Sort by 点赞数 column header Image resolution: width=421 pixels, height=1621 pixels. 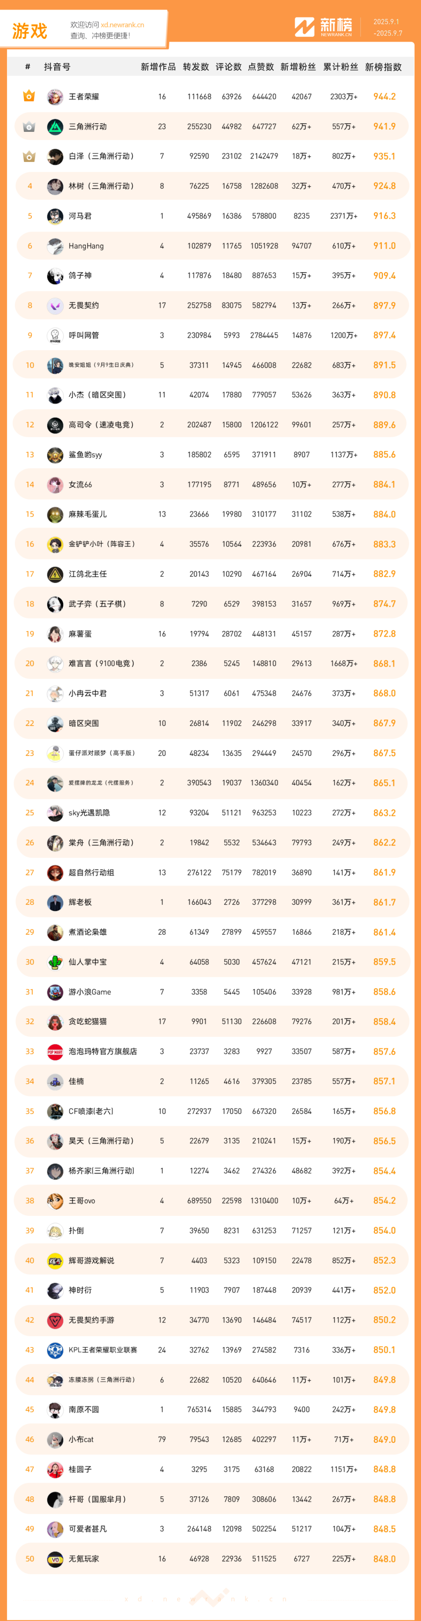tap(260, 67)
